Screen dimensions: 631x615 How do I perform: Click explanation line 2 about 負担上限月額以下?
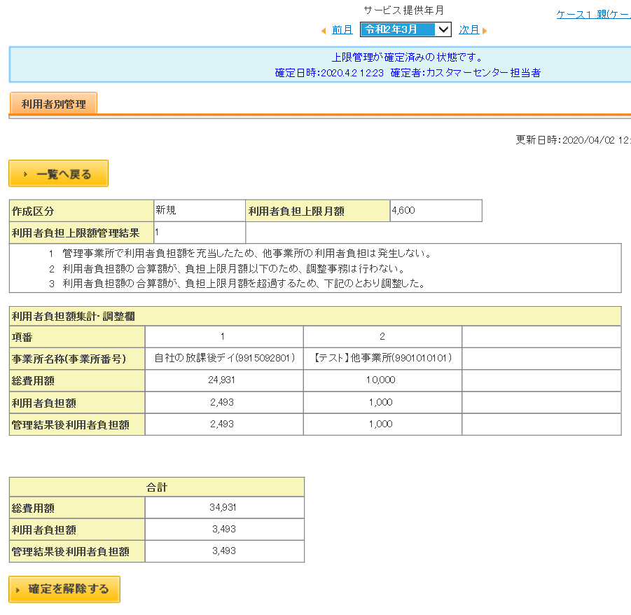point(228,269)
